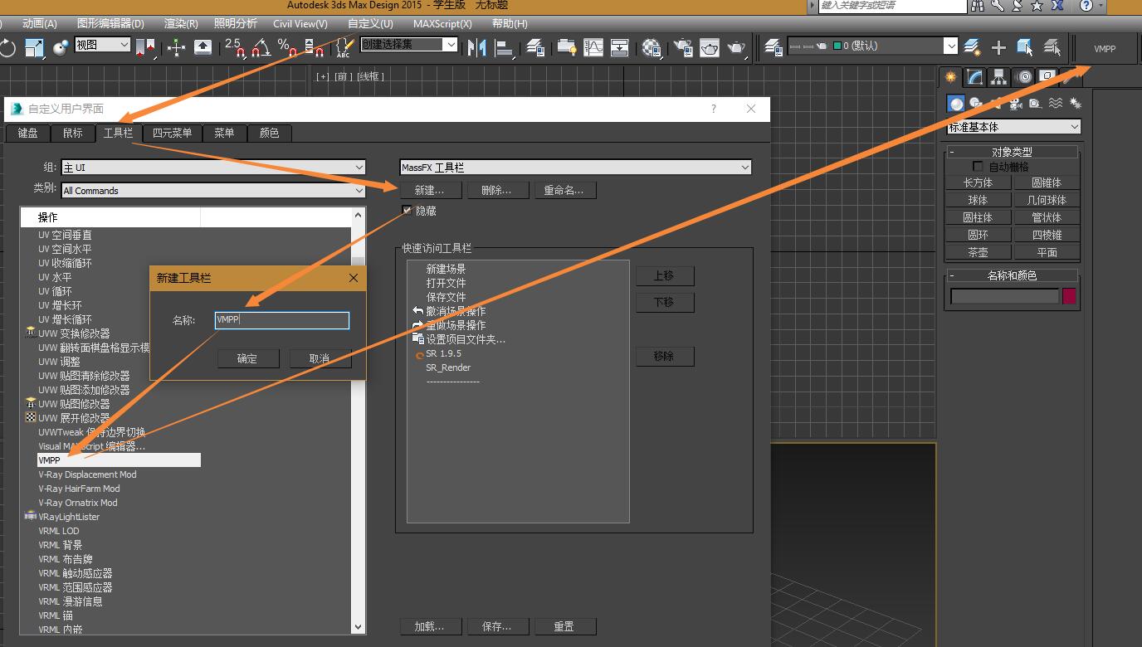Click Use Pivot Point Center icon
This screenshot has width=1142, height=647.
click(145, 47)
